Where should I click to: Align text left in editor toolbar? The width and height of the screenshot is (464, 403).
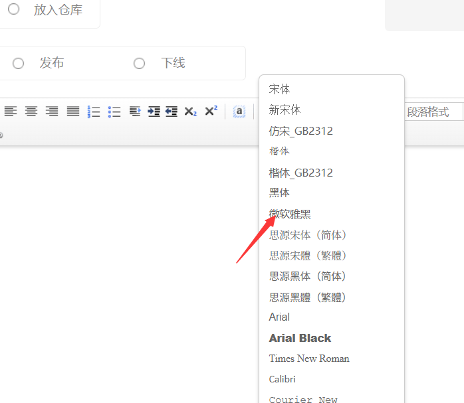[x=11, y=112]
